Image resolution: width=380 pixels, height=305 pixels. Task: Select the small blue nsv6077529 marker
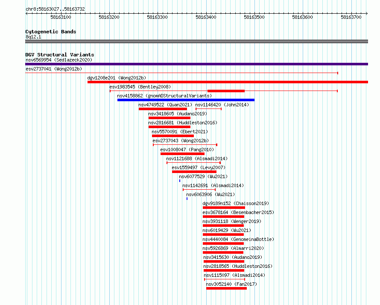180,181
